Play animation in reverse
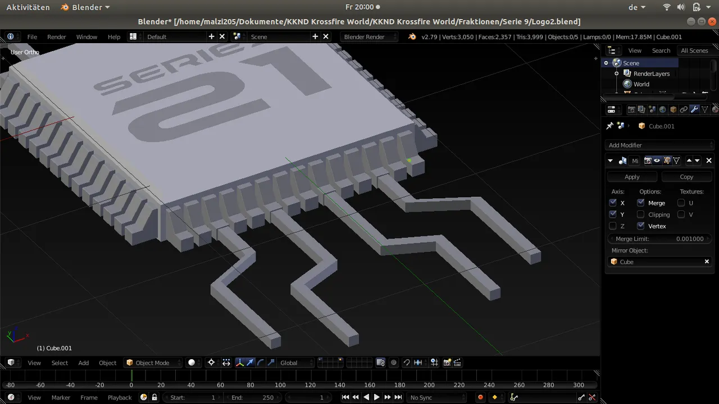This screenshot has height=404, width=719. pyautogui.click(x=366, y=397)
